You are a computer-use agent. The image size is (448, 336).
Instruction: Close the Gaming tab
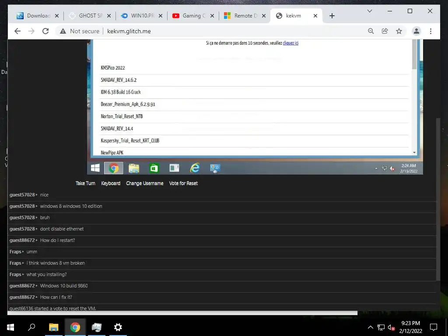(x=212, y=16)
